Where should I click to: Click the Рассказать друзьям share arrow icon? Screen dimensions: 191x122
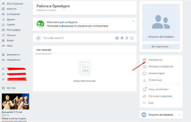pos(144,96)
